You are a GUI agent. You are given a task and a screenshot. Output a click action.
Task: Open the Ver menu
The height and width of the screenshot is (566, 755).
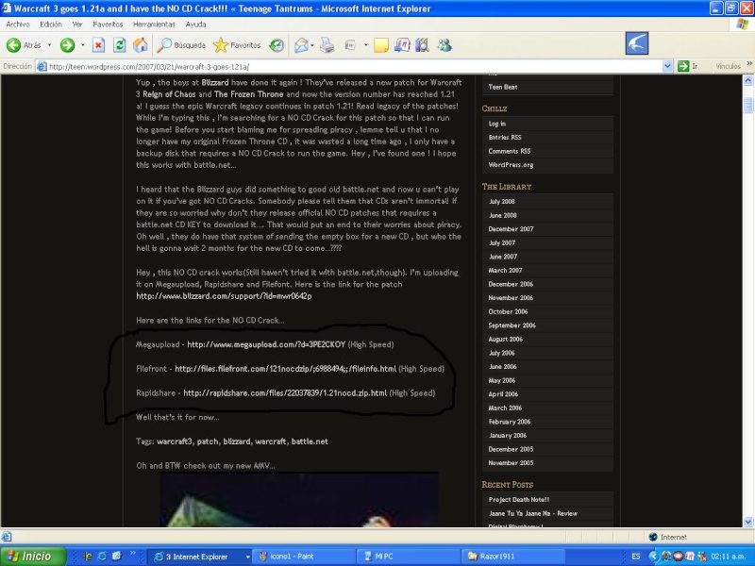(x=77, y=25)
